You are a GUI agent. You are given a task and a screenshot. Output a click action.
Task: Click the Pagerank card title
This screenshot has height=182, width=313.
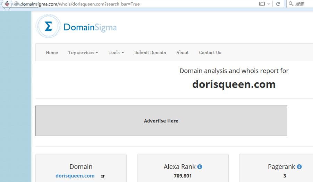point(281,167)
